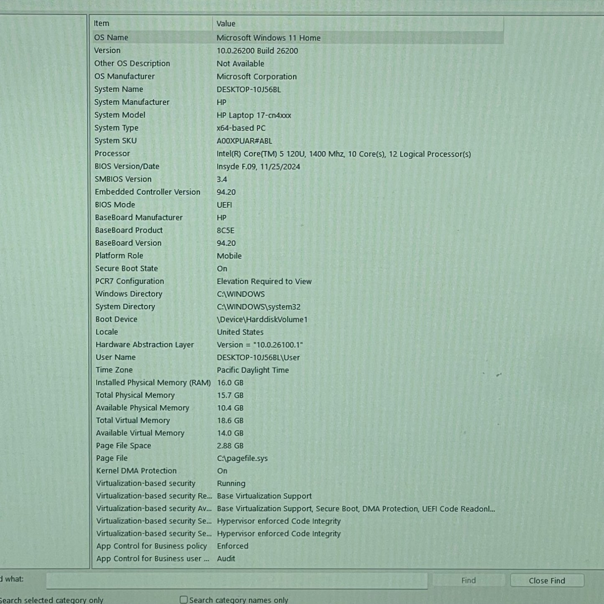The width and height of the screenshot is (604, 604).
Task: Focus the Find what text field
Action: point(237,580)
